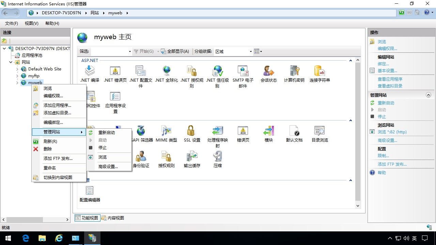Click 查看应用程序 in the 操作 pane
The height and width of the screenshot is (245, 436).
(390, 79)
